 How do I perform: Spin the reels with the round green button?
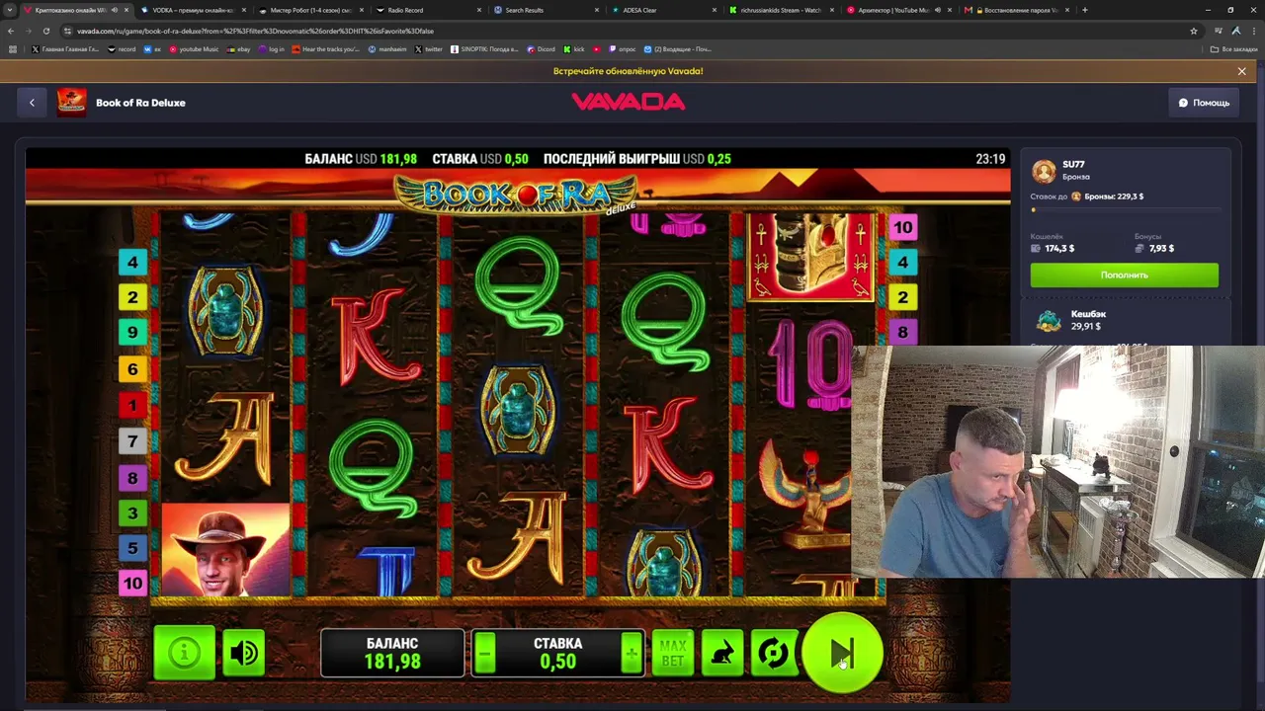[842, 653]
